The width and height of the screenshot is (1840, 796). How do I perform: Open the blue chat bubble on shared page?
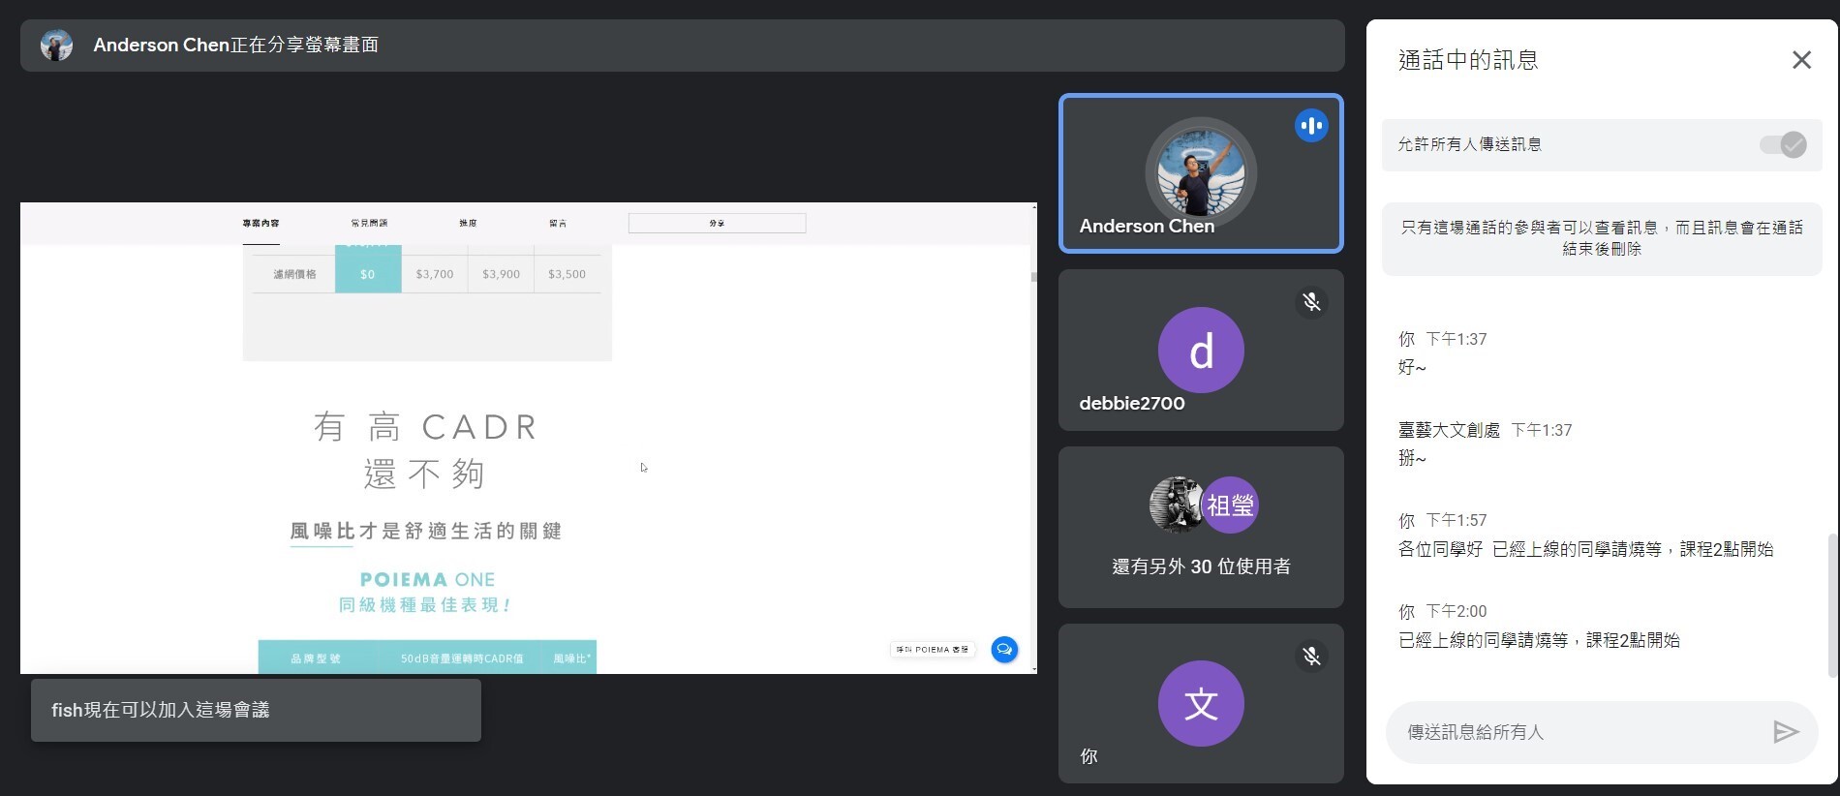pos(1004,649)
